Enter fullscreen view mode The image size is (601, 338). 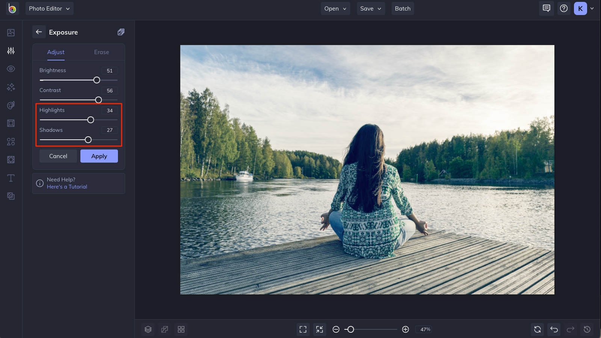click(303, 329)
